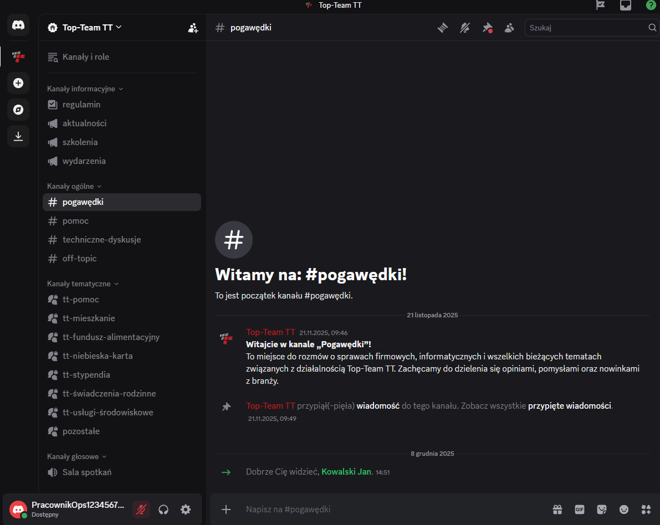Collapse Kanały głosowe category
This screenshot has width=660, height=525.
click(76, 456)
